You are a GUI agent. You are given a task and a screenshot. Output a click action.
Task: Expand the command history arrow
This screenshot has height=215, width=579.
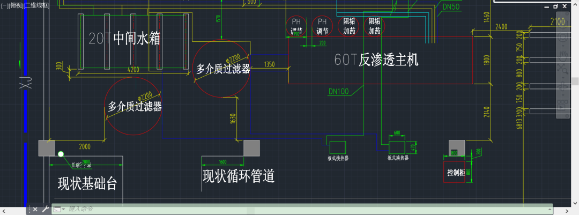[549, 209]
